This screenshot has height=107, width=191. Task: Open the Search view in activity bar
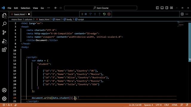point(4,24)
